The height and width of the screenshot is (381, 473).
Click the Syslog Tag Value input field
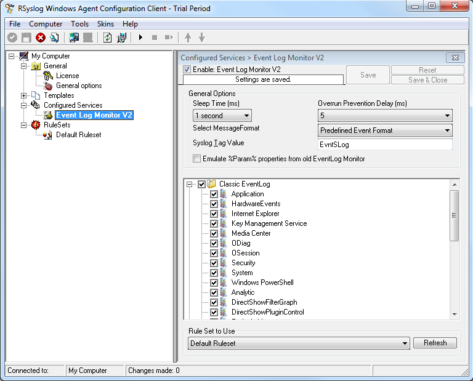pos(385,145)
